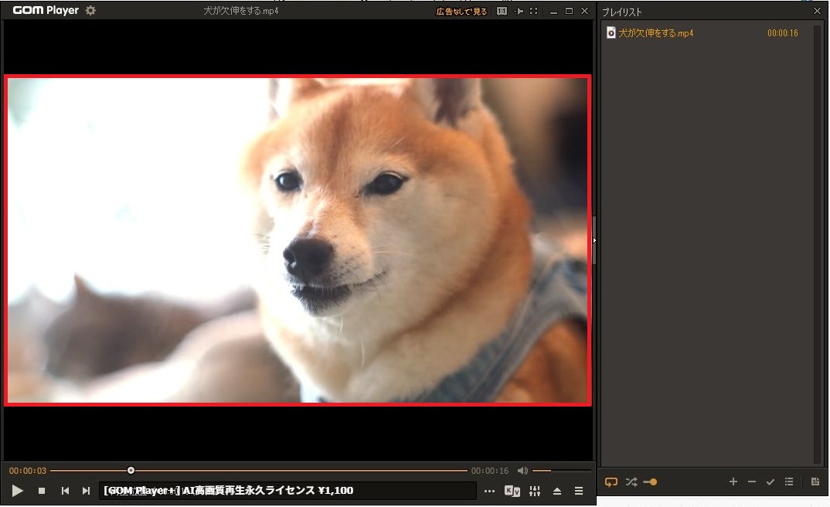
Task: Click the 広告なしで見る link
Action: (461, 12)
